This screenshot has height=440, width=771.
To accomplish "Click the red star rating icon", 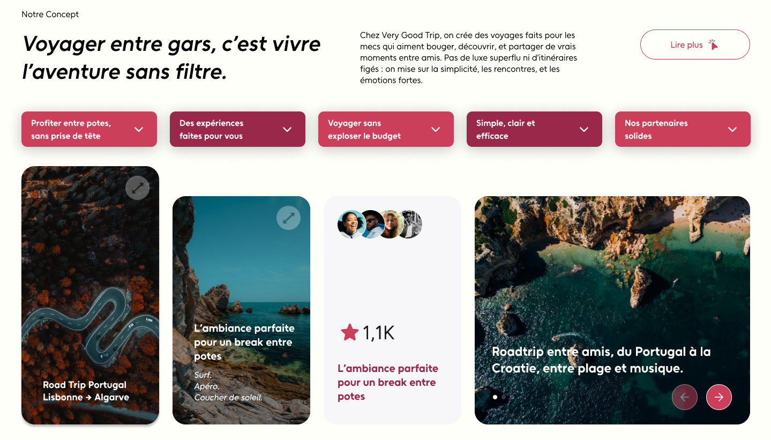I will [x=350, y=332].
